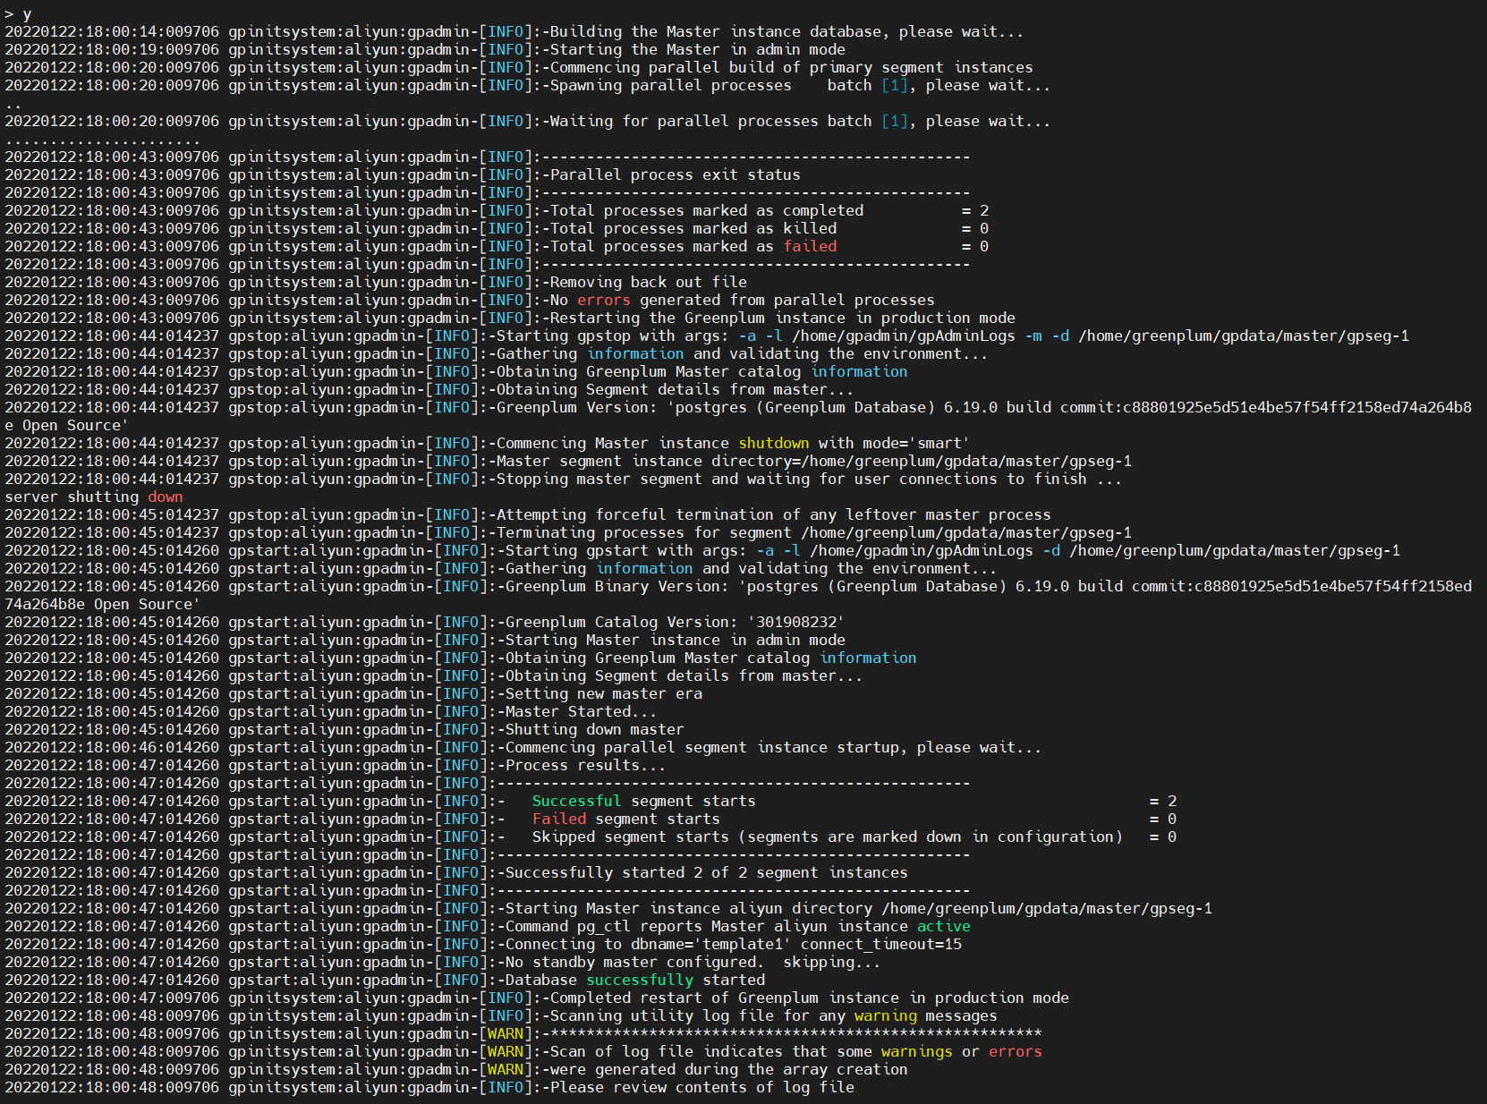Click green 'successfully' in Database started line
Viewport: 1487px width, 1104px height.
click(639, 981)
